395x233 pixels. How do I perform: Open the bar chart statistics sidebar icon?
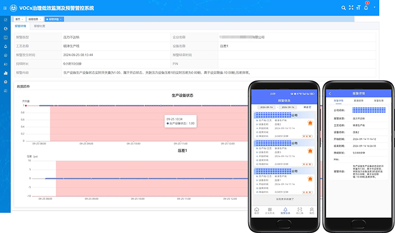5,73
